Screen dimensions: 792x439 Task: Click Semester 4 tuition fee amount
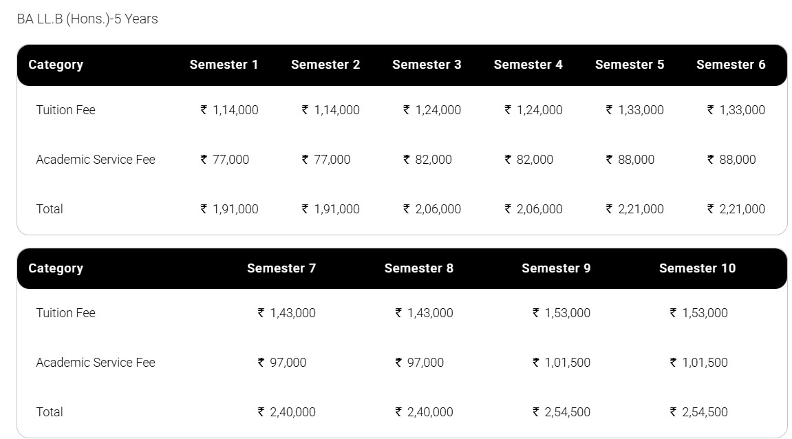[x=533, y=110]
